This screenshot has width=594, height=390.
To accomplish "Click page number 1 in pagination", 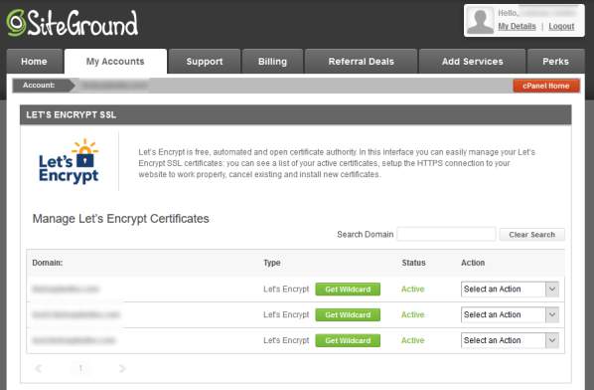I will (x=80, y=368).
